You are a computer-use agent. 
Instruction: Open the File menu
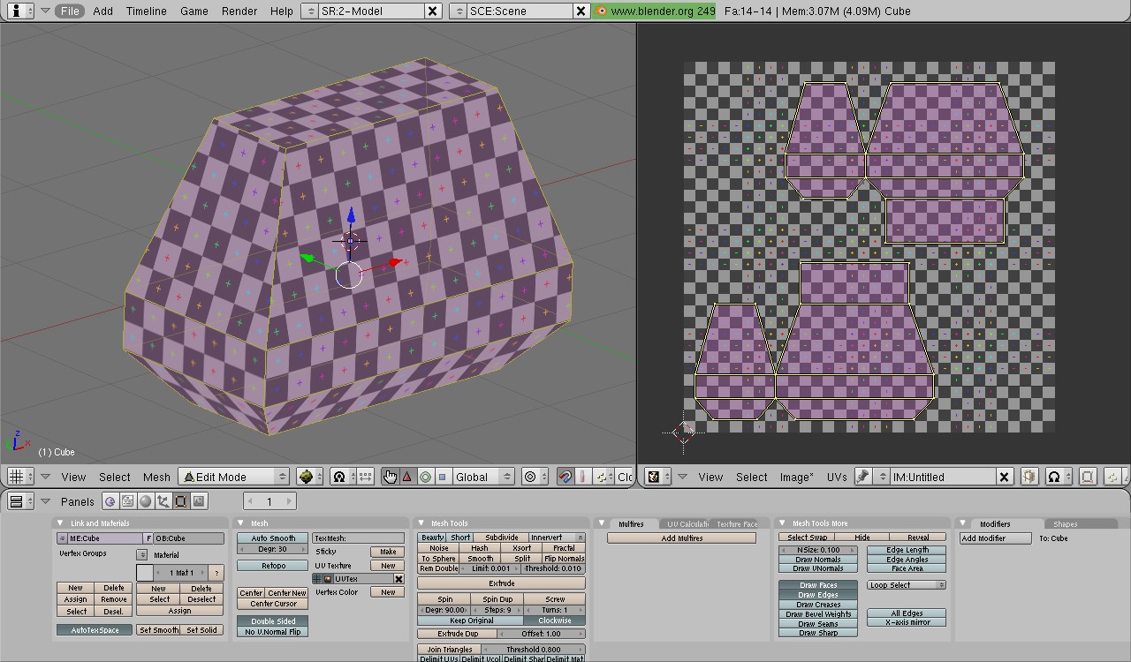click(x=70, y=11)
